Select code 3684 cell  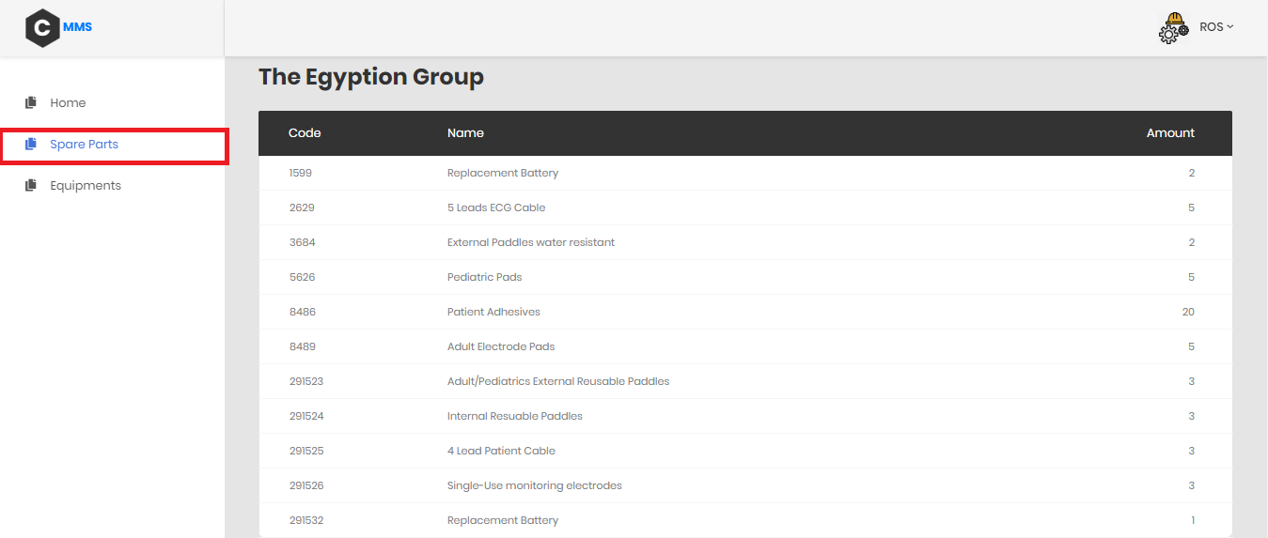303,242
